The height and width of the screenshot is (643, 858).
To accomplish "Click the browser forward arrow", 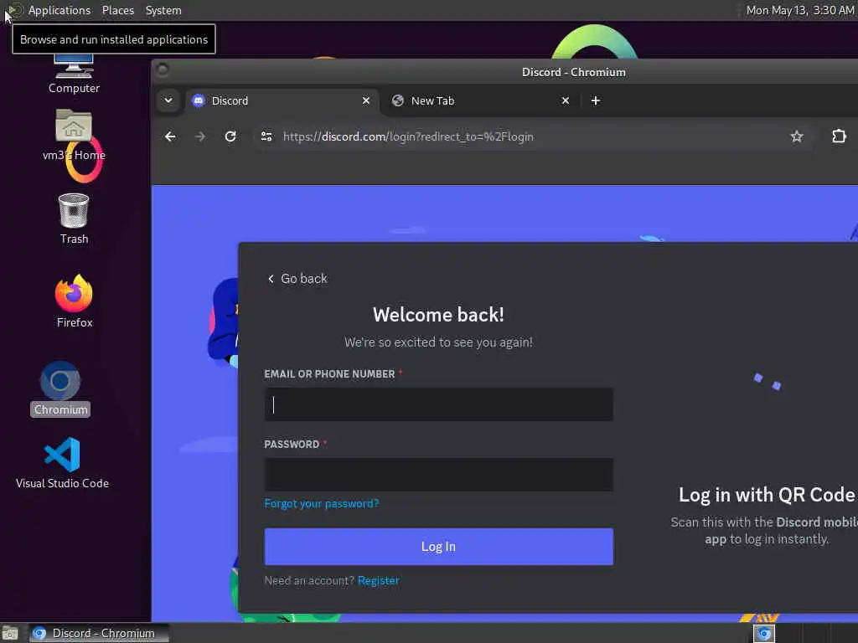I will 200,136.
